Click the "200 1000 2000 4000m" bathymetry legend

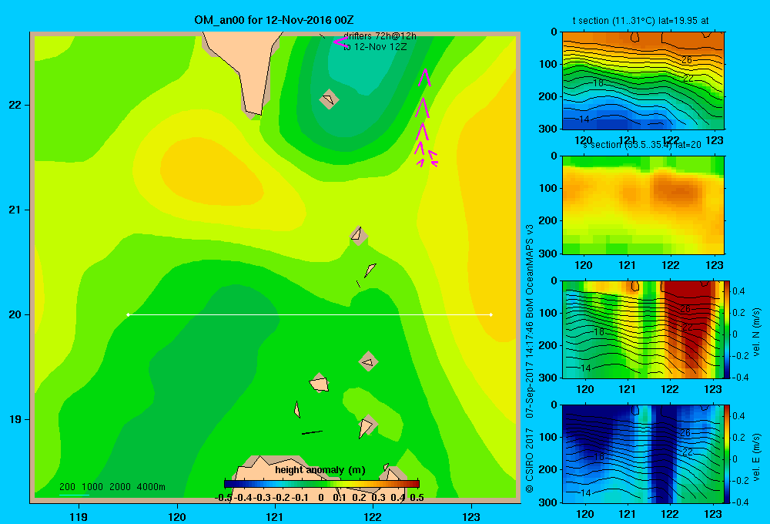coord(112,487)
